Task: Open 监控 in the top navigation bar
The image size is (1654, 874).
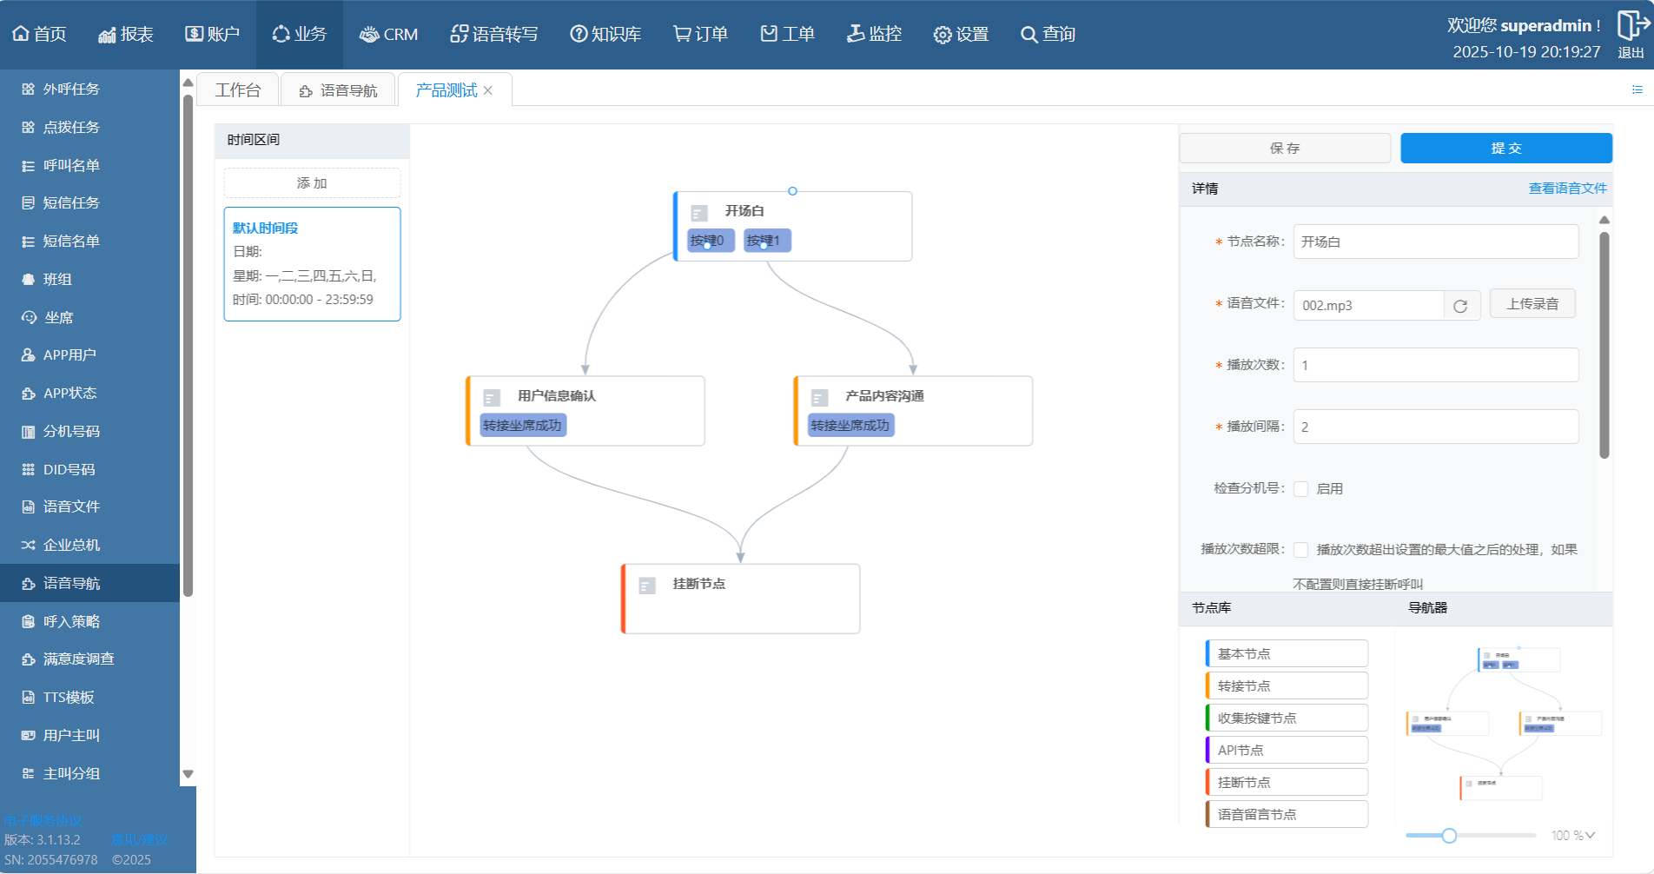Action: [874, 34]
